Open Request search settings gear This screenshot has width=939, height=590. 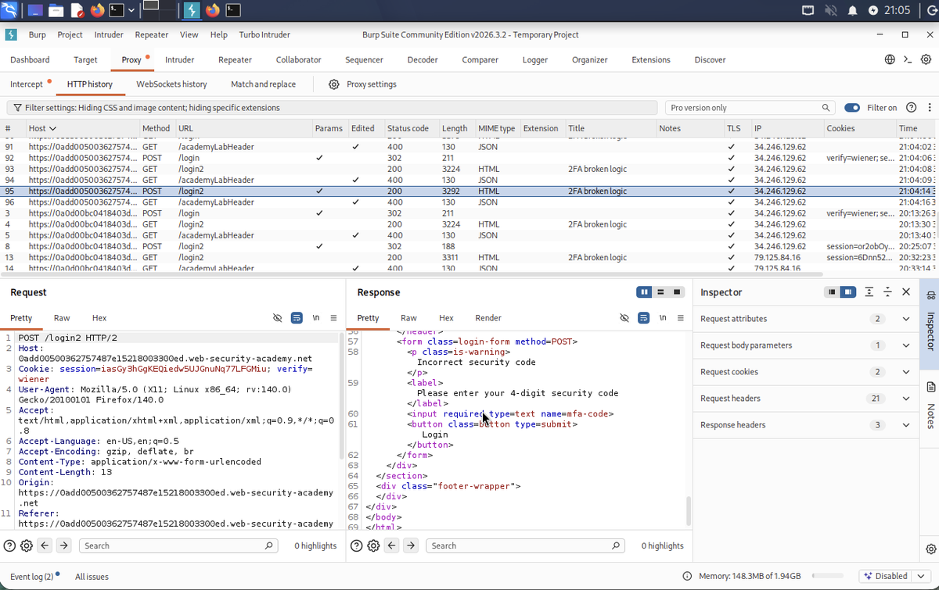[26, 545]
